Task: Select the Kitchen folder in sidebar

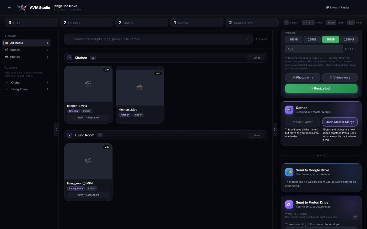Action: coord(26,83)
